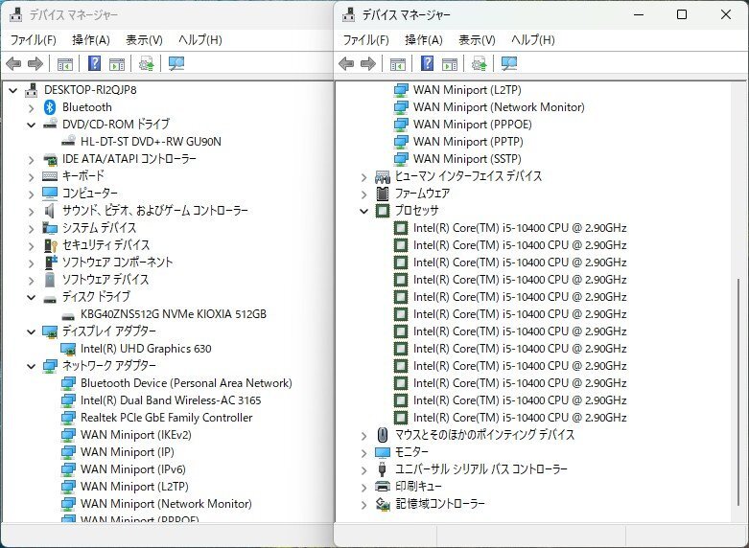
Task: Expand the 記憶域コントローラー category
Action: pos(364,505)
